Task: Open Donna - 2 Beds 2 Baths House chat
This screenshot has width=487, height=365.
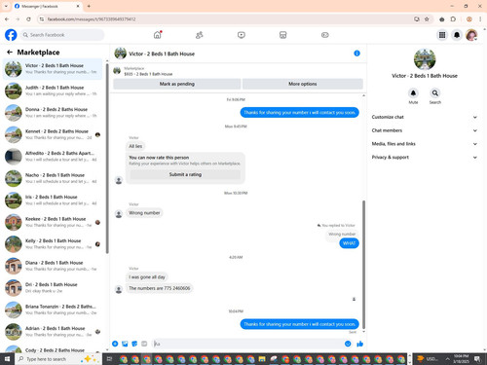Action: (53, 113)
